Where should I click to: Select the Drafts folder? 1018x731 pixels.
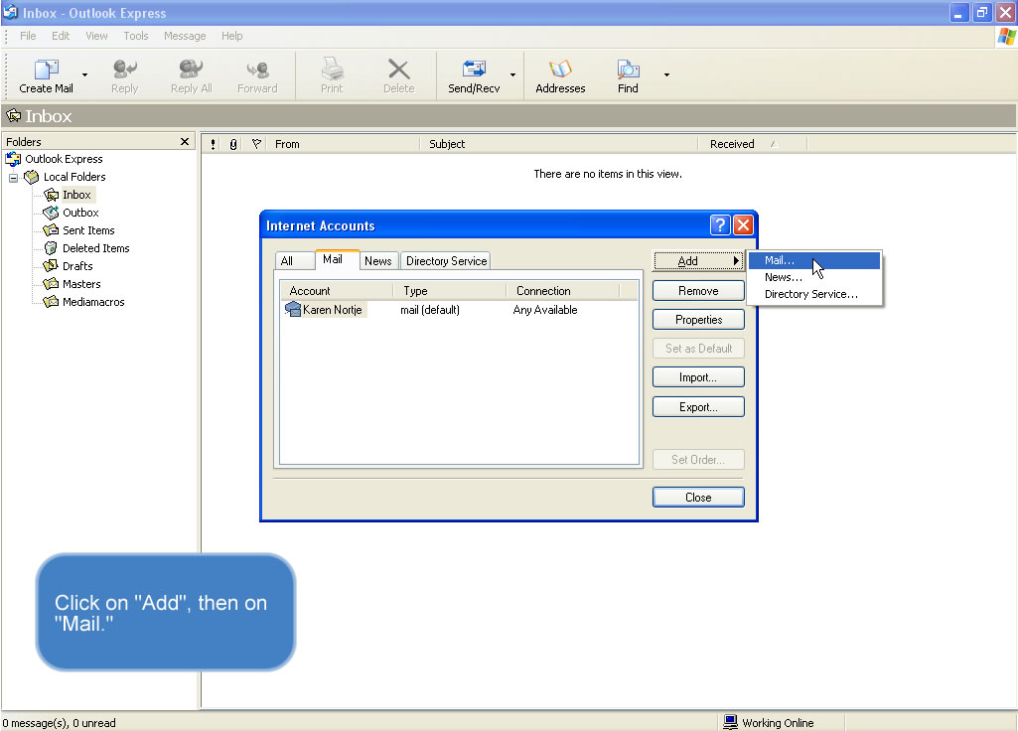coord(76,266)
